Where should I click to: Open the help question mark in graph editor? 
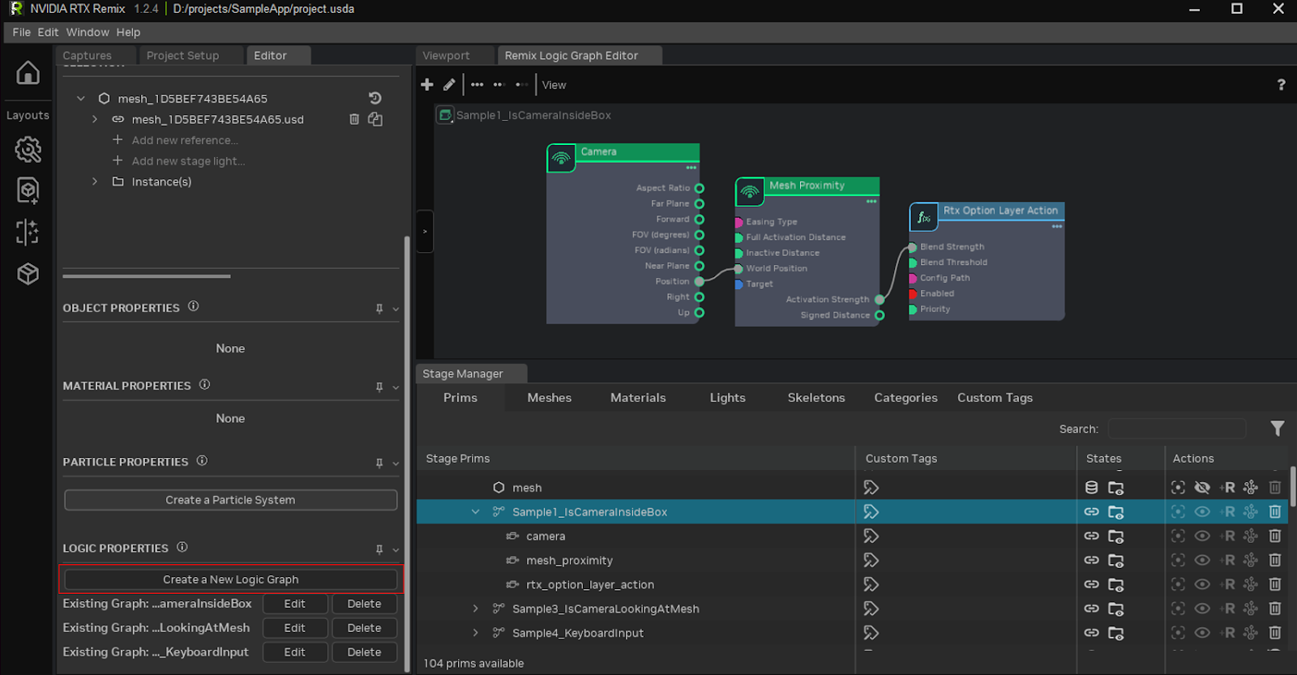click(x=1281, y=84)
